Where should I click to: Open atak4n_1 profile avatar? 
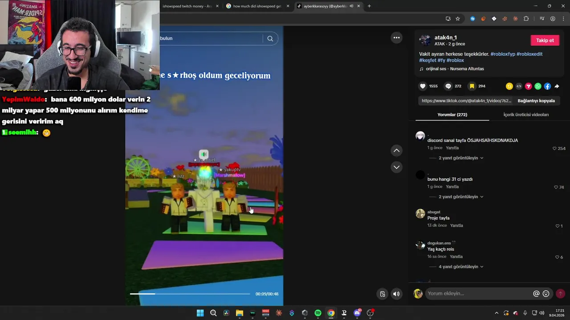click(425, 40)
